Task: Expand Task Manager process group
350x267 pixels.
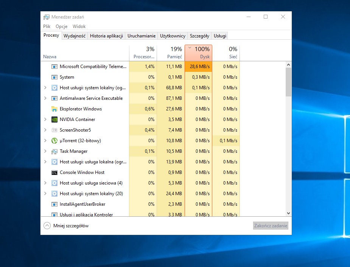Action: click(x=45, y=151)
